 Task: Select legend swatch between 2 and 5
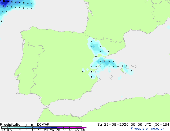point(23,128)
